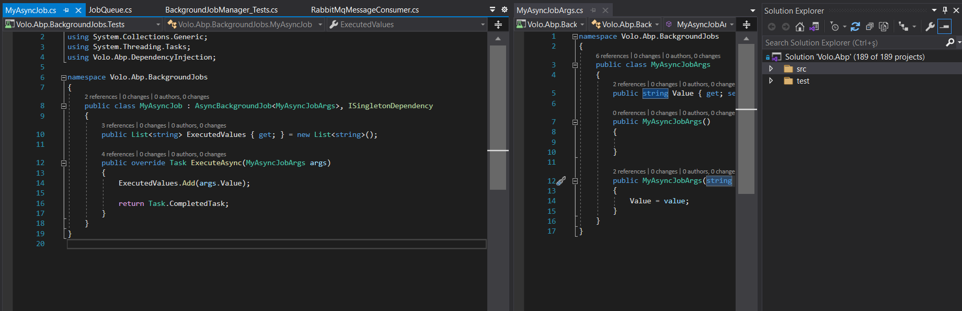Viewport: 962px width, 311px height.
Task: Switch to the JobQueue.cs tab
Action: click(110, 10)
